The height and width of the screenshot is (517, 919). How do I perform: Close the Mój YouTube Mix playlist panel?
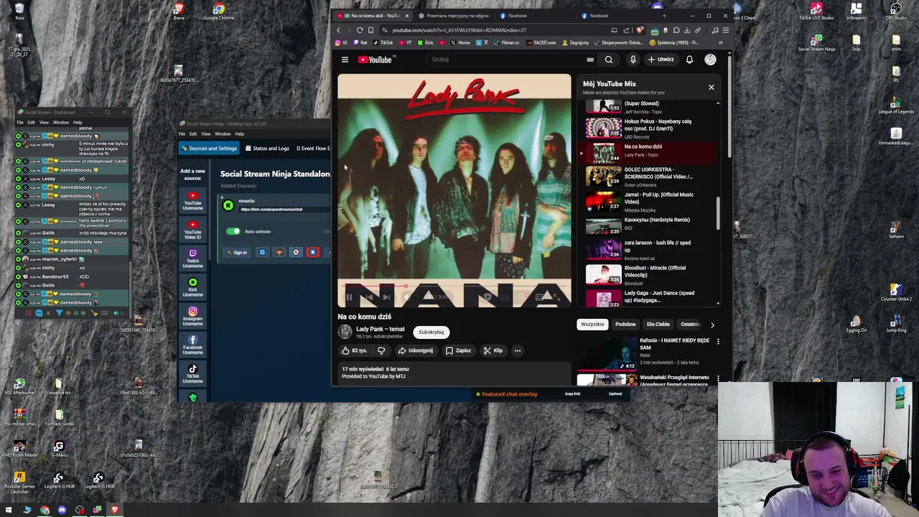(x=712, y=88)
